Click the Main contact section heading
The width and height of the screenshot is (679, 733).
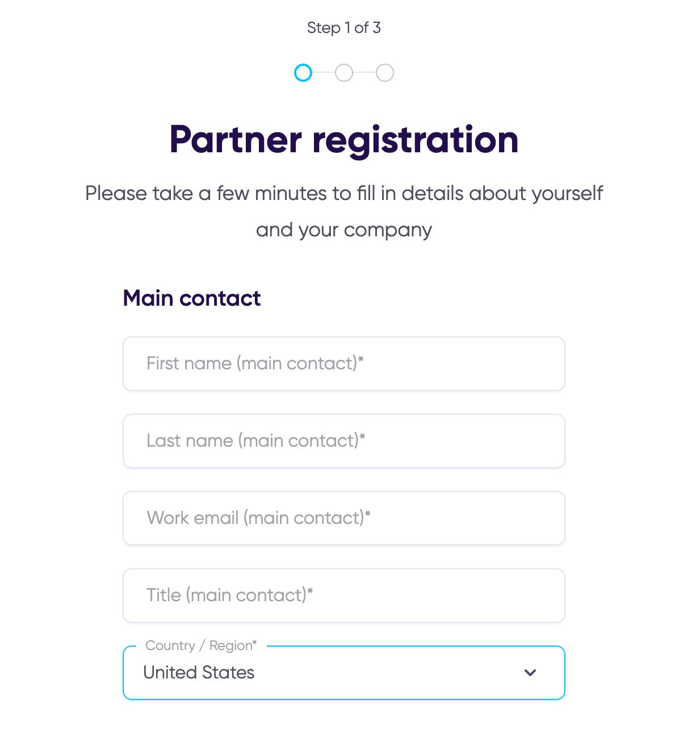click(192, 298)
